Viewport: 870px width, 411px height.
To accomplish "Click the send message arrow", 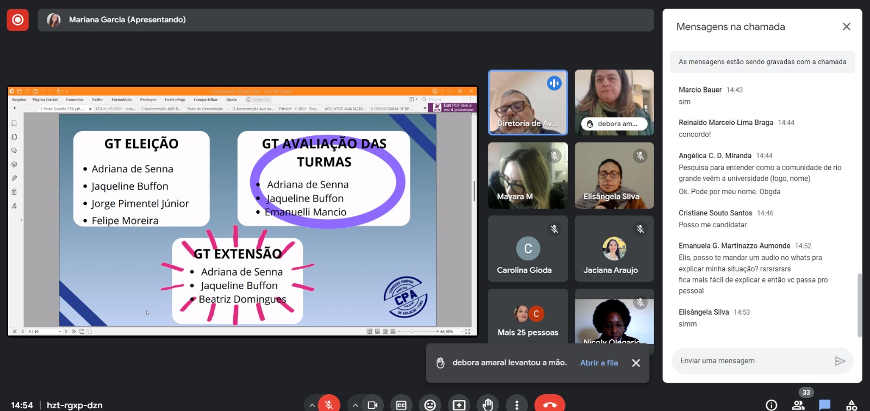I will point(840,361).
